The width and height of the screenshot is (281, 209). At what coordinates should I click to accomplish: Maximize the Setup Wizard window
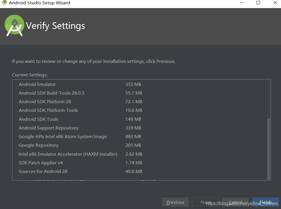pos(258,3)
